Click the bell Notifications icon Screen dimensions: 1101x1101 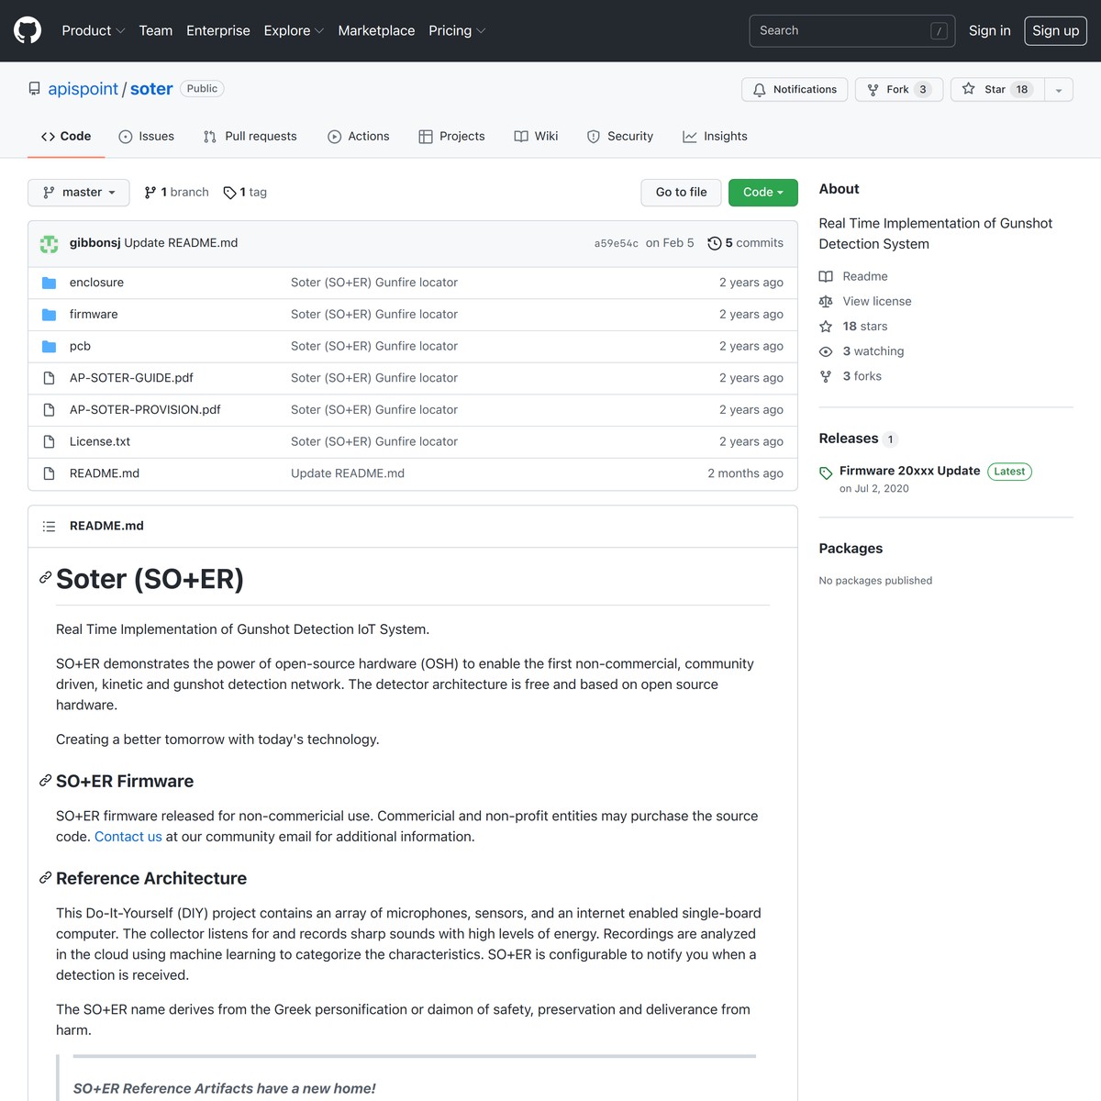click(x=759, y=89)
